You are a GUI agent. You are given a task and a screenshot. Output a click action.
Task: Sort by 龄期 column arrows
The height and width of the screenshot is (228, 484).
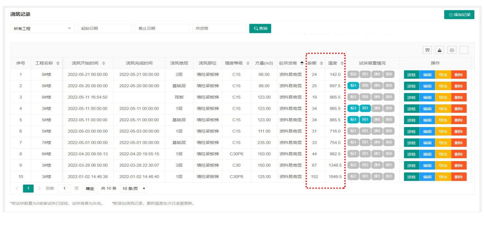pyautogui.click(x=321, y=63)
